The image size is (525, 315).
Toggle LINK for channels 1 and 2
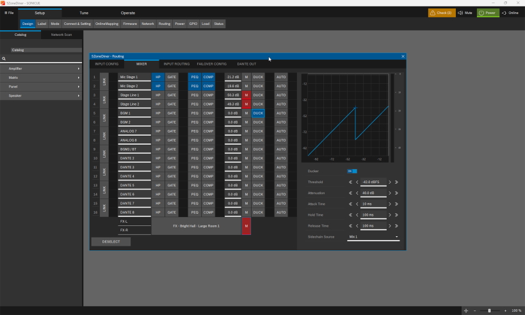(104, 81)
